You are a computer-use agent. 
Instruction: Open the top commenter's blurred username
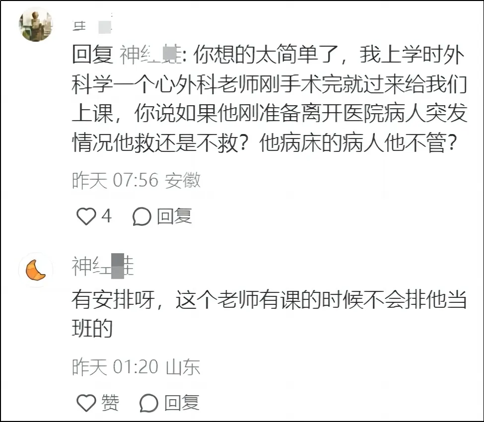(92, 26)
